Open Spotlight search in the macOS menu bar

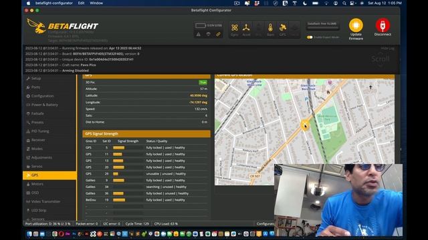click(x=344, y=3)
